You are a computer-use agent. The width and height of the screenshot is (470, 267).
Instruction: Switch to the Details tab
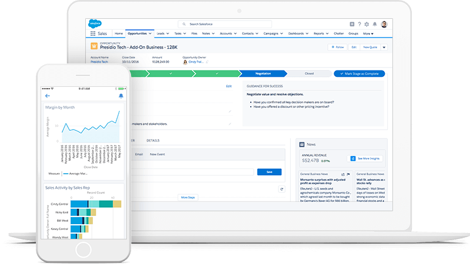[153, 141]
